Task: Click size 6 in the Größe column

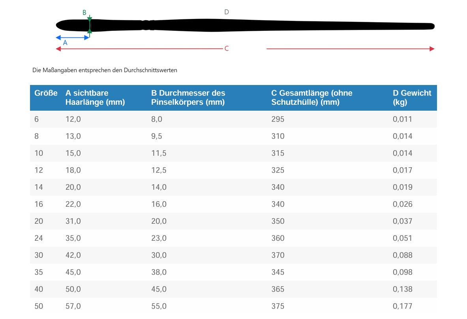Action: (37, 119)
